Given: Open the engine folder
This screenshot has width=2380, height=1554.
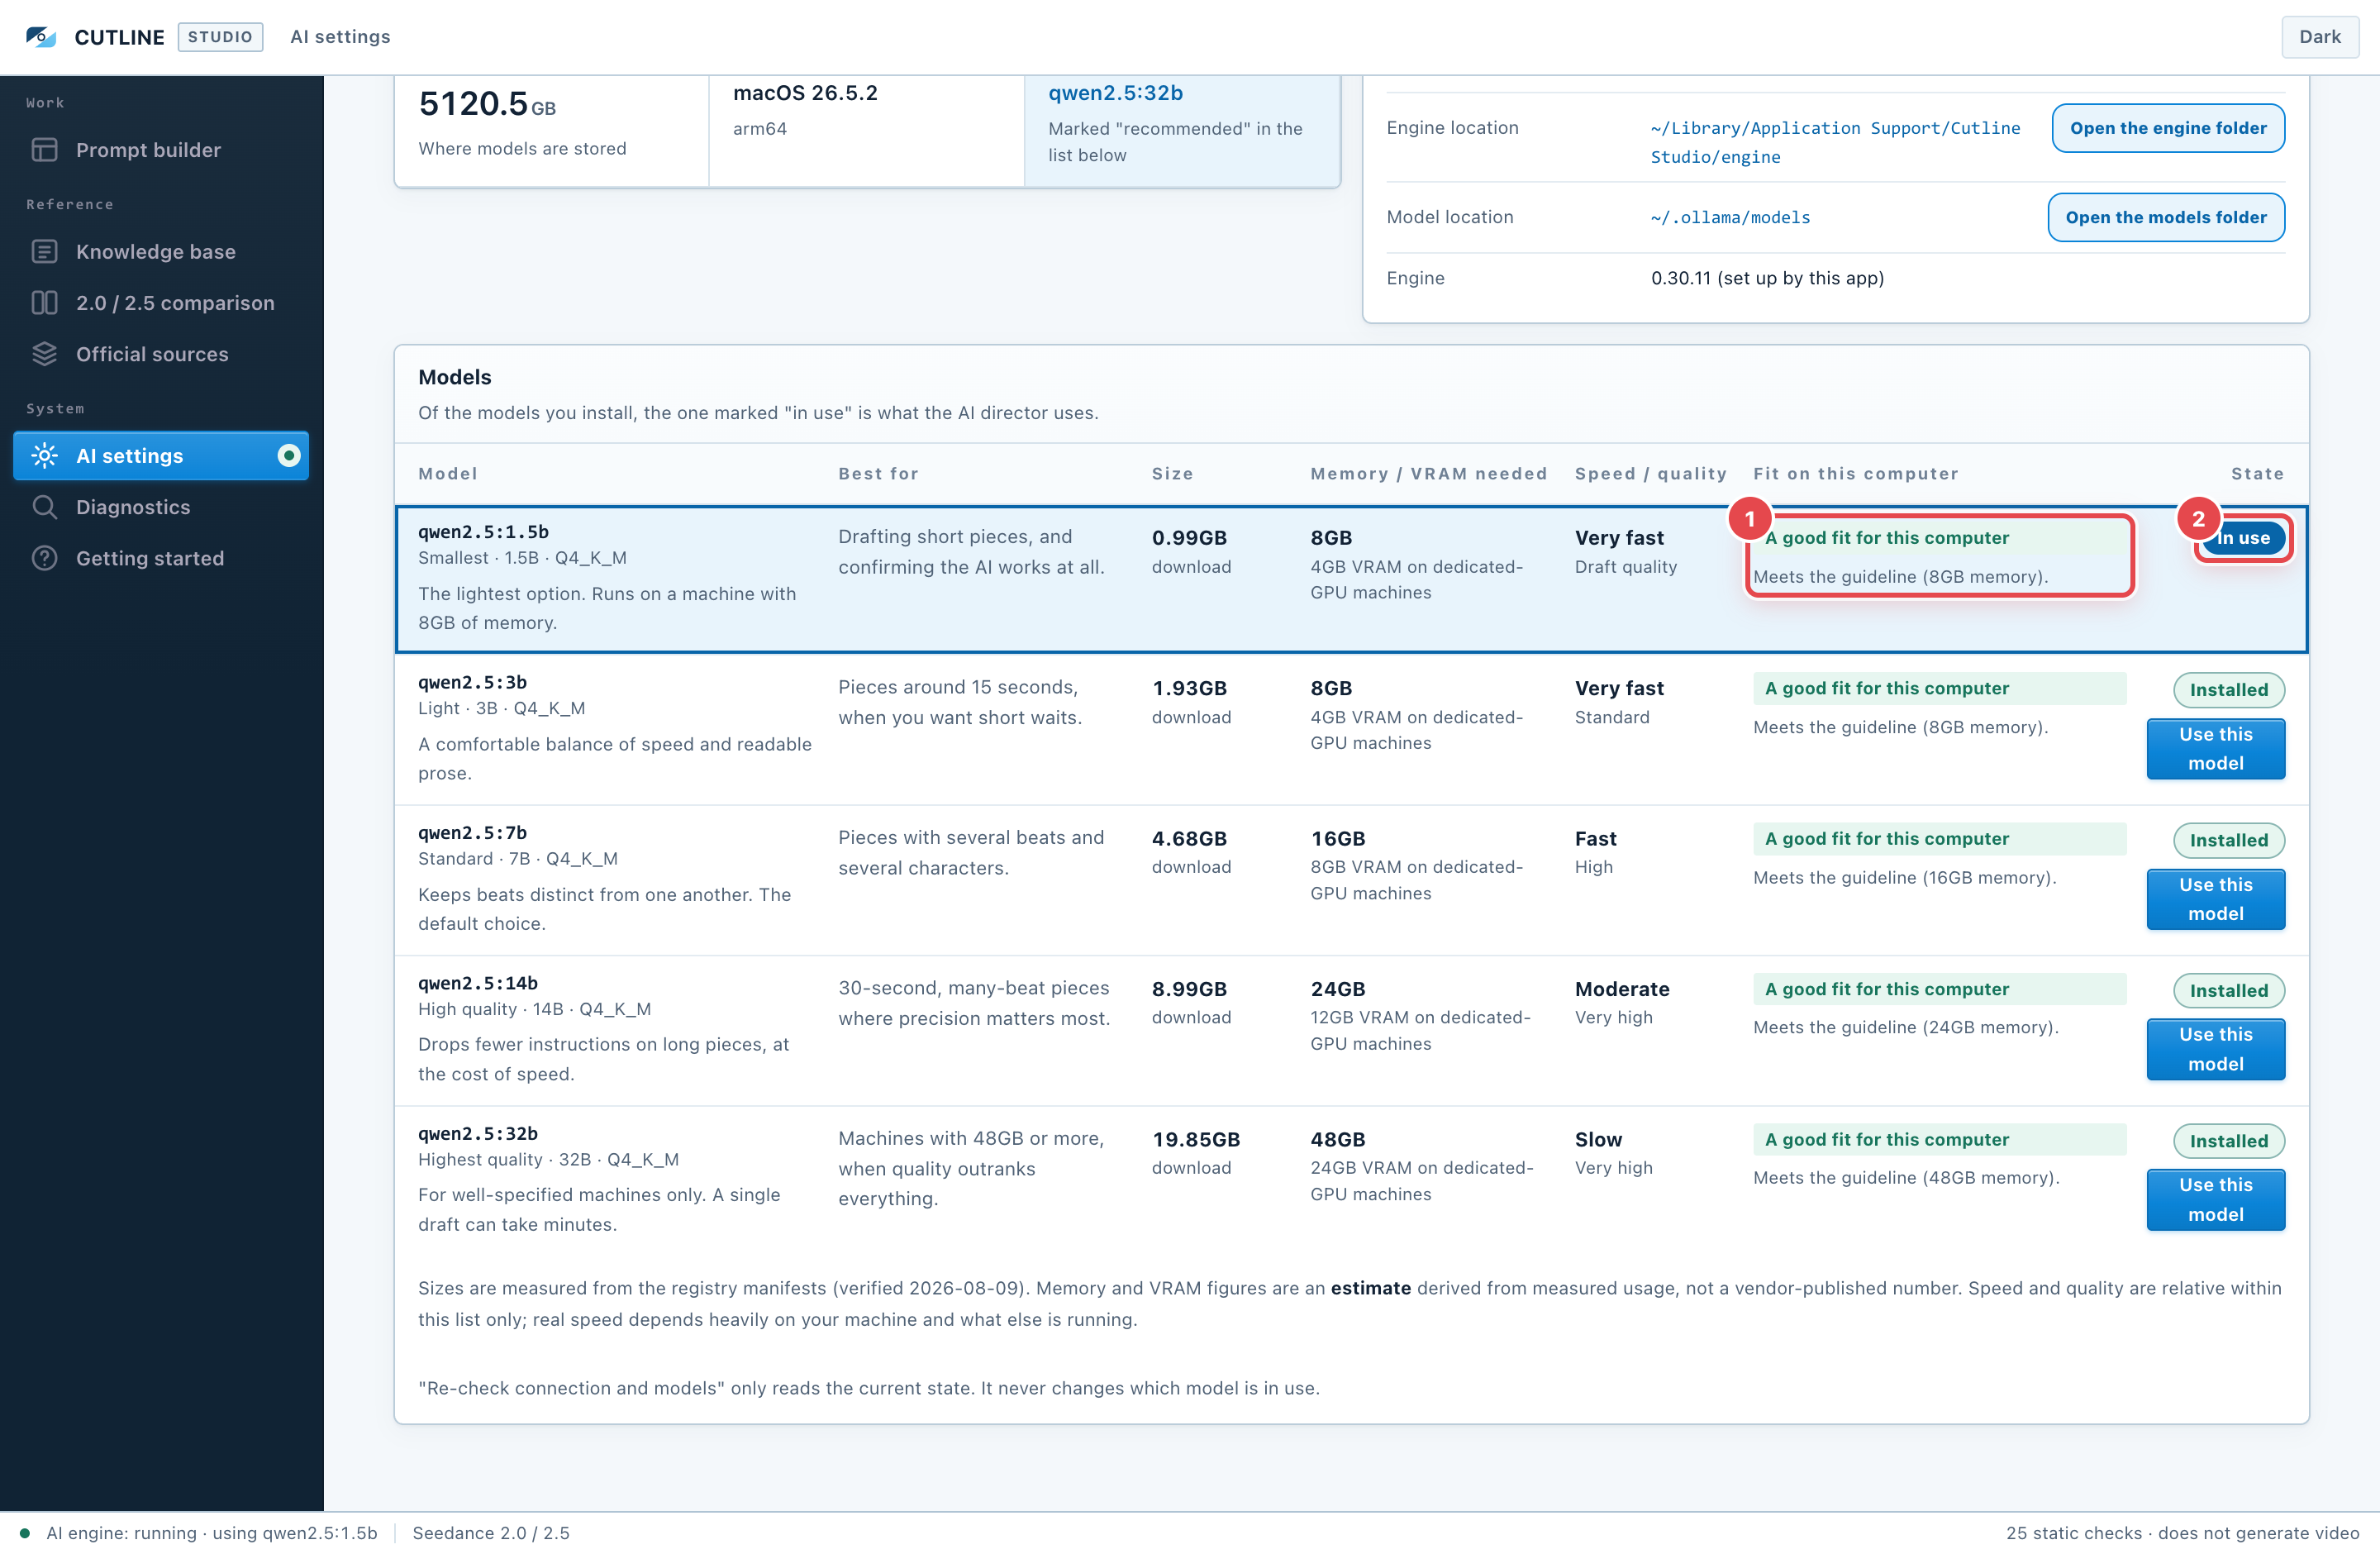Looking at the screenshot, I should click(x=2167, y=128).
